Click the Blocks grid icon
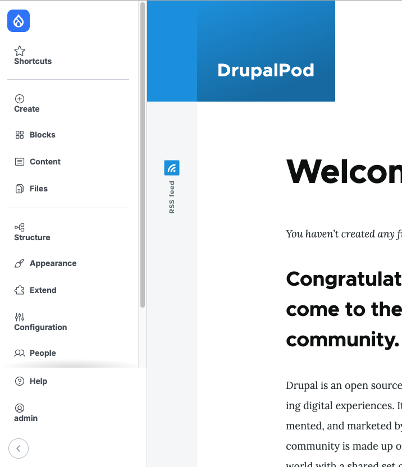 coord(20,135)
